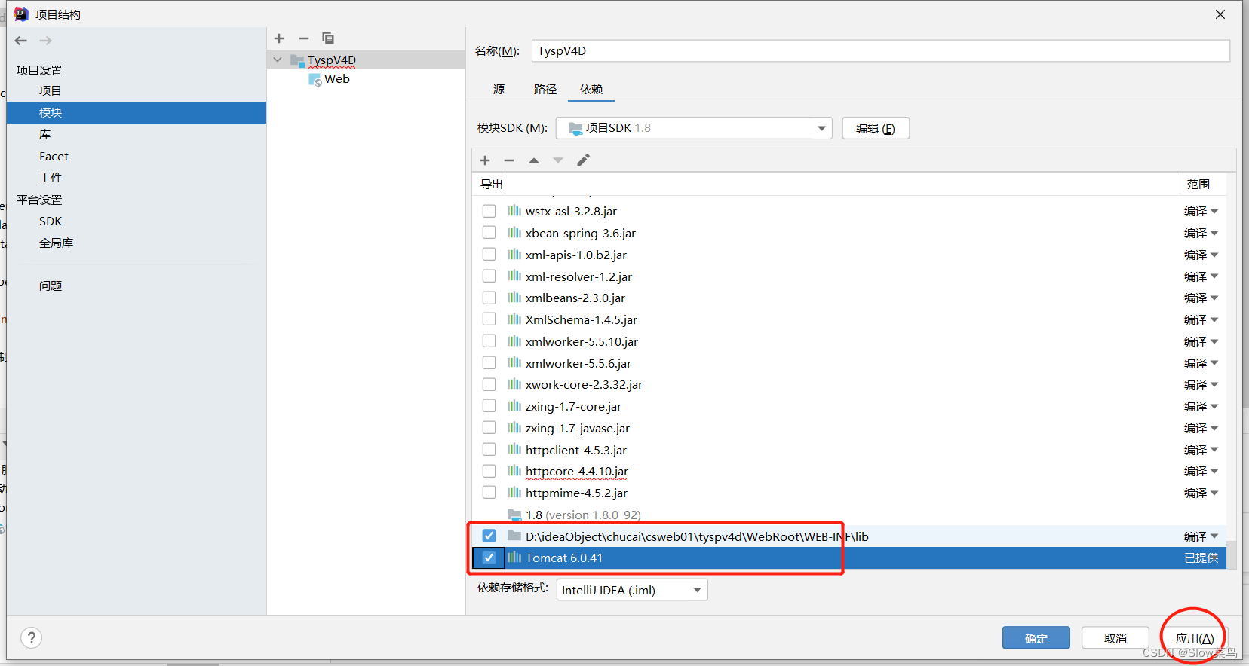Select the 依赖 (Dependencies) tab
Screen dimensions: 1249x666
click(x=591, y=89)
